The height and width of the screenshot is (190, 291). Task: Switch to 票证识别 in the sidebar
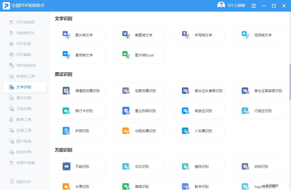25,98
